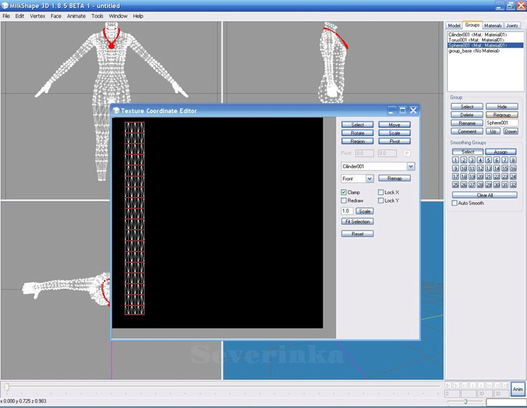Click the animation timeline slider handle
This screenshot has height=408, width=527.
pos(7,387)
